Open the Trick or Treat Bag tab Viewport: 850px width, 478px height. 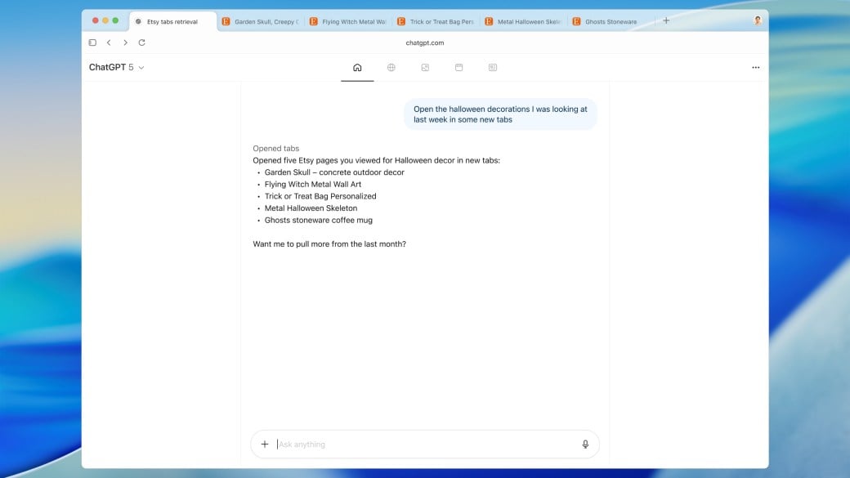coord(436,22)
